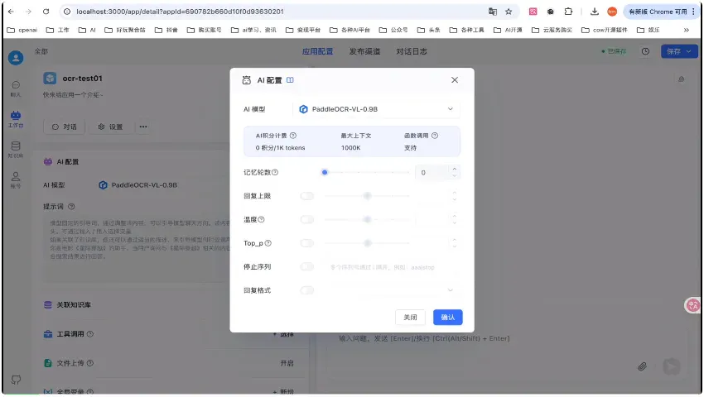Click the send message button
This screenshot has width=704, height=397.
tap(671, 366)
